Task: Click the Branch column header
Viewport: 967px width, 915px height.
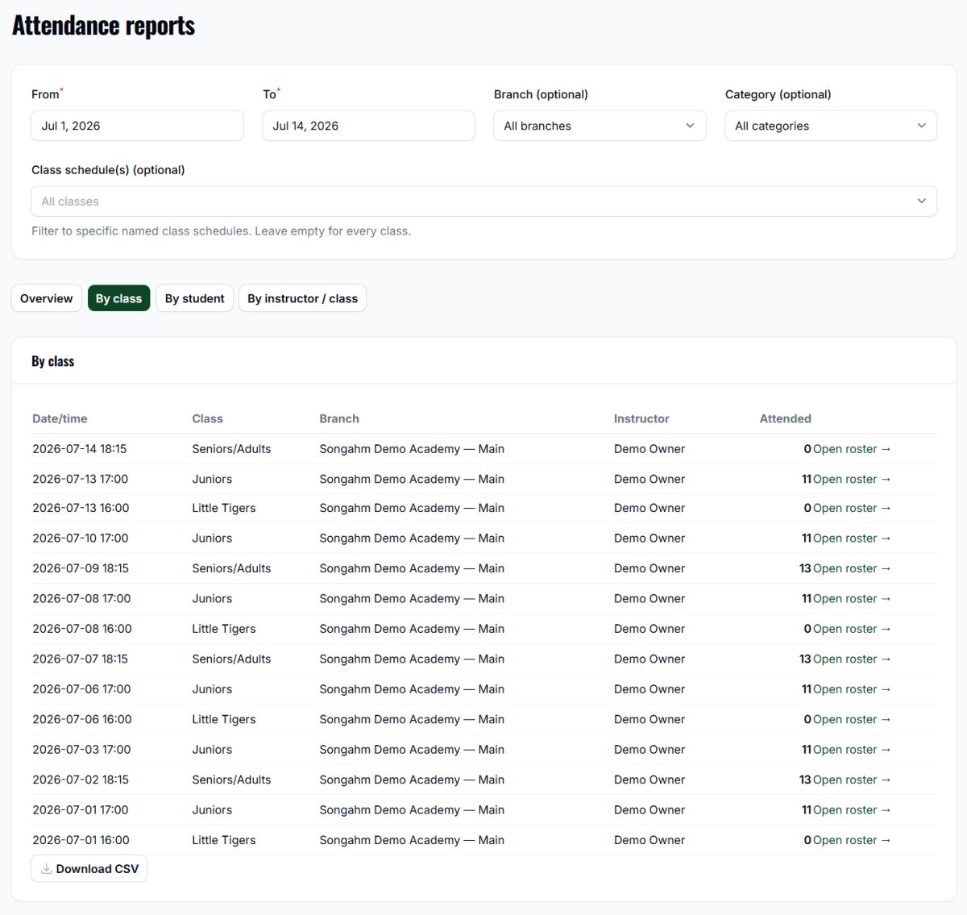Action: [339, 418]
